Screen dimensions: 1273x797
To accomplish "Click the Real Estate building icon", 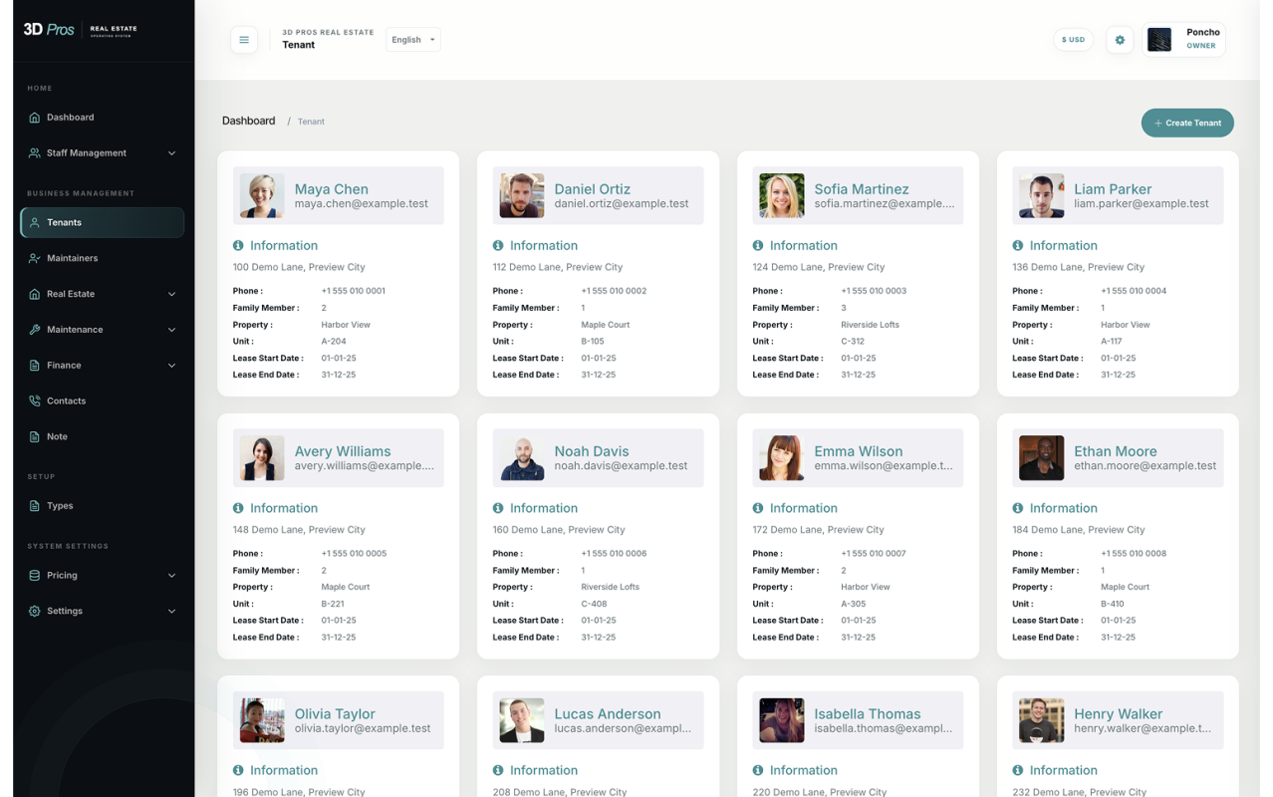I will 35,295.
